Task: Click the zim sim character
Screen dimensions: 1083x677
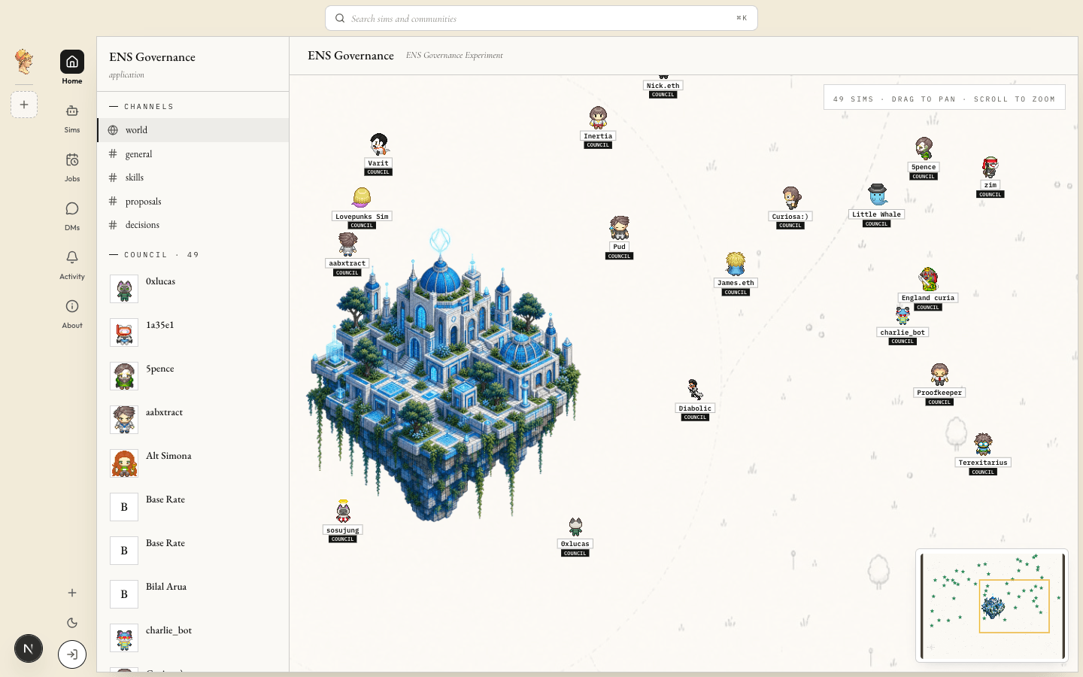Action: 990,167
